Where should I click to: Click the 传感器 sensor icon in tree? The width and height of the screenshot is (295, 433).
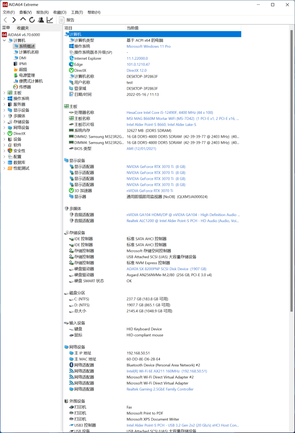[x=16, y=87]
